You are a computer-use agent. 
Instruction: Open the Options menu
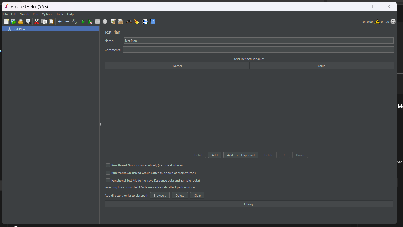click(x=47, y=14)
